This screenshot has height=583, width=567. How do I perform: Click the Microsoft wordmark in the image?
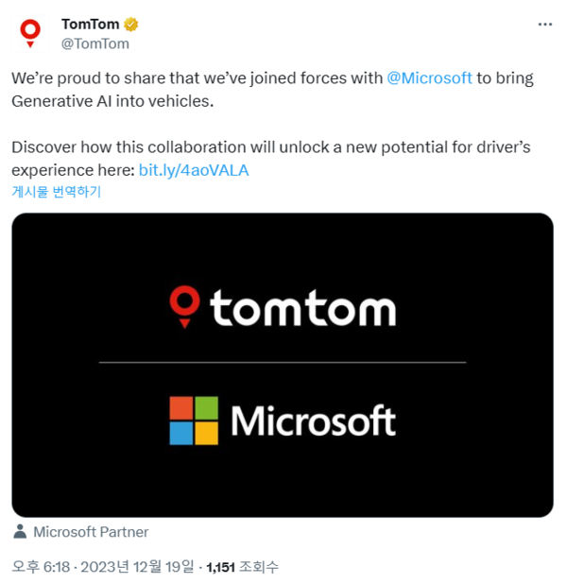click(x=313, y=421)
